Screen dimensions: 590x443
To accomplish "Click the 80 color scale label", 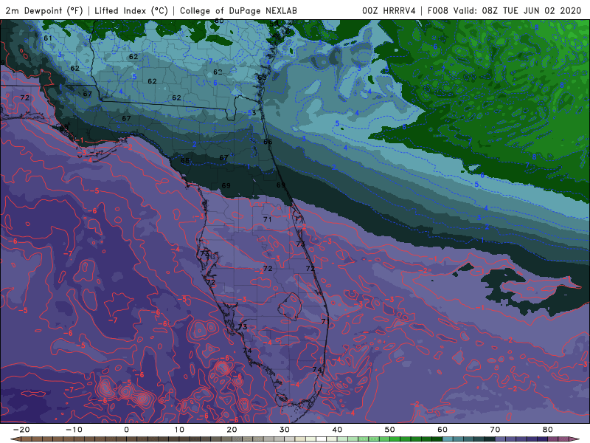I will [548, 430].
